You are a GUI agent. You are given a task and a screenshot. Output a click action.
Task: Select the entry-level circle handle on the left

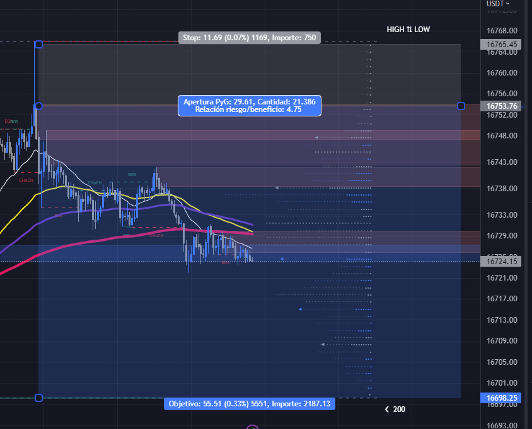38,106
